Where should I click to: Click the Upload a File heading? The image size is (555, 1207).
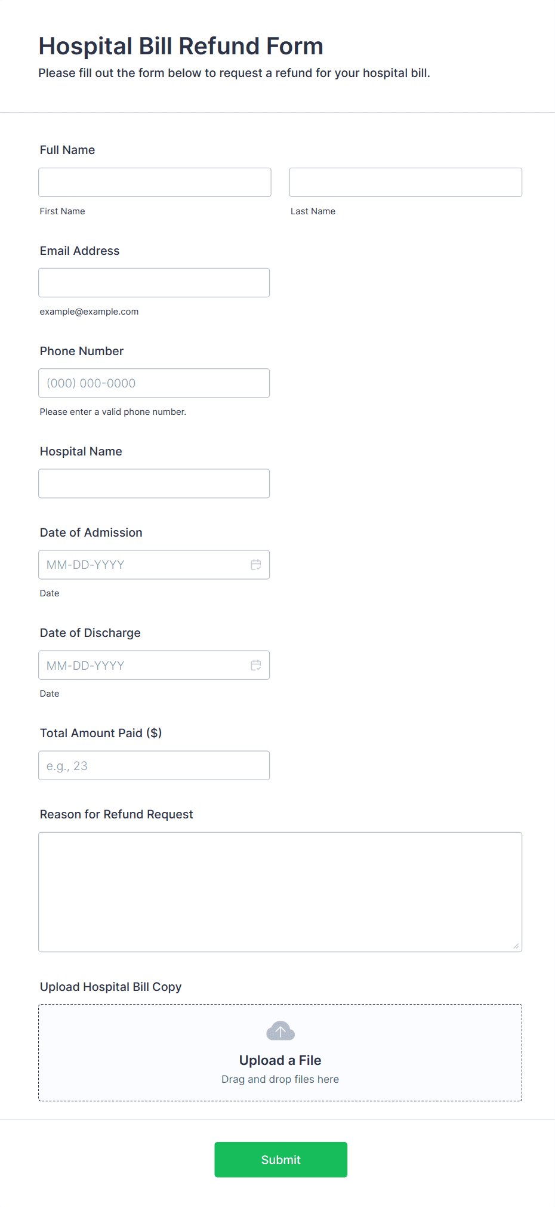(x=280, y=1060)
